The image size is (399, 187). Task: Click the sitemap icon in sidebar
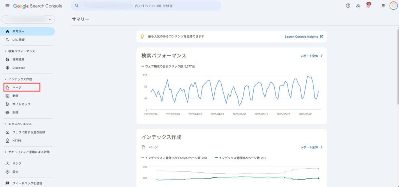click(7, 104)
